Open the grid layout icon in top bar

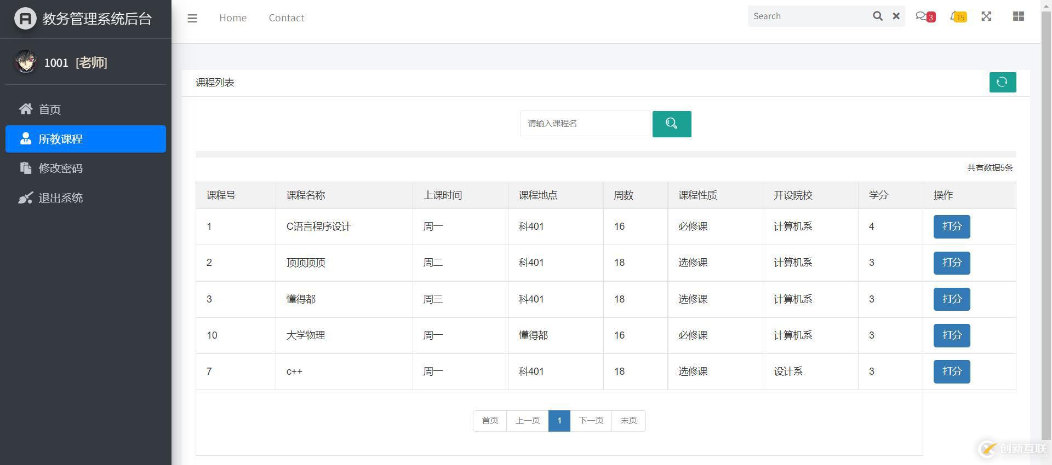coord(1018,16)
